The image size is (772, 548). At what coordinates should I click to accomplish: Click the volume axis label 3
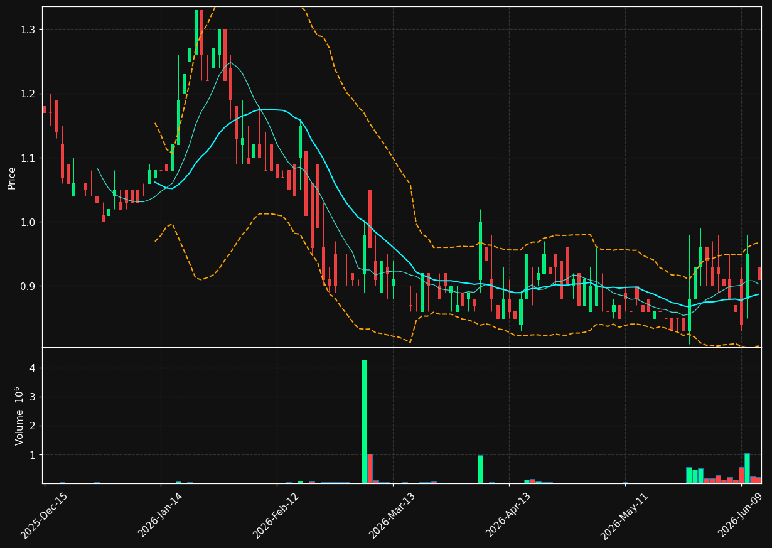pos(34,397)
